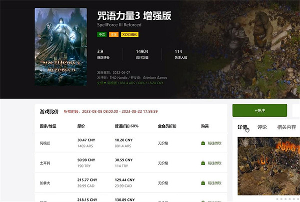Click the 游戏比价 section heading
The height and width of the screenshot is (202, 300).
pyautogui.click(x=49, y=112)
